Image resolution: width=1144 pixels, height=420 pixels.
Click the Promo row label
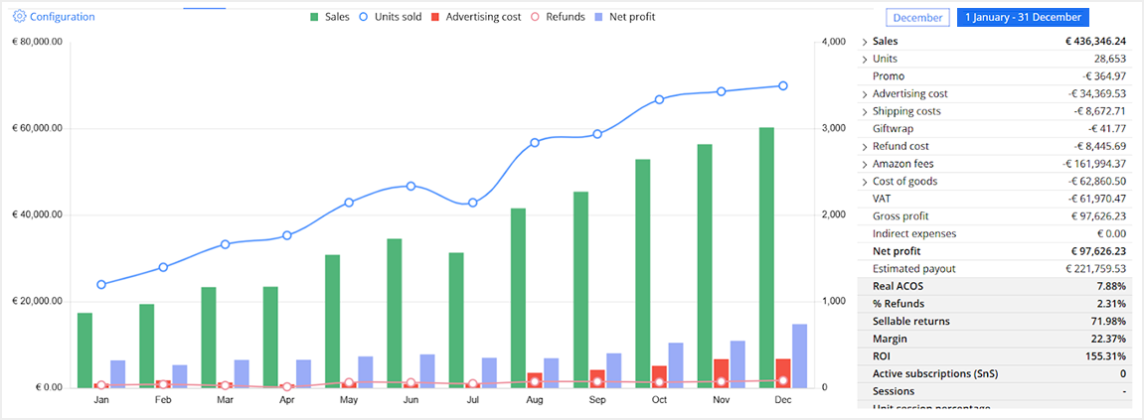pyautogui.click(x=889, y=76)
